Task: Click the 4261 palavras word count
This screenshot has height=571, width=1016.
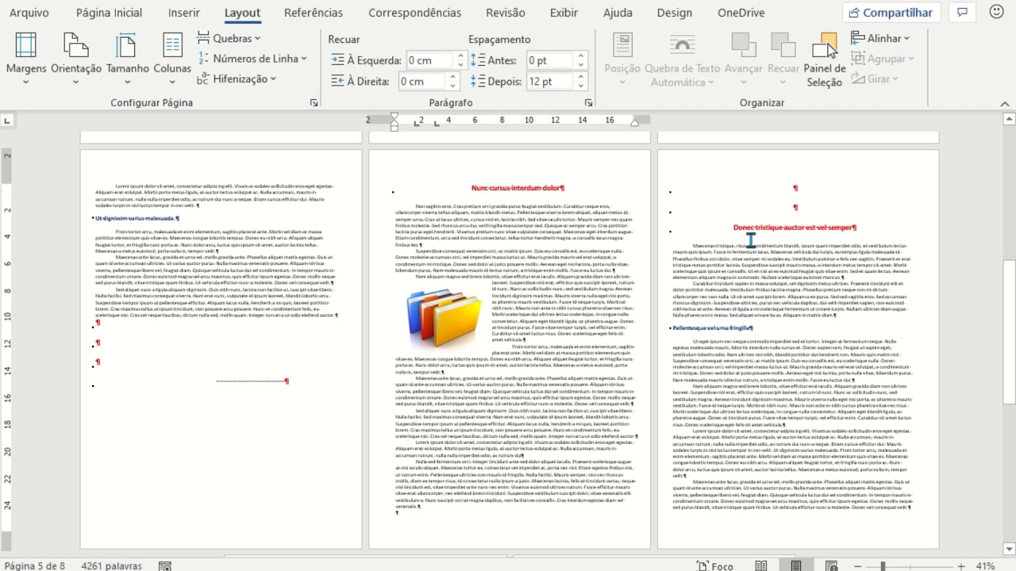Action: [111, 565]
